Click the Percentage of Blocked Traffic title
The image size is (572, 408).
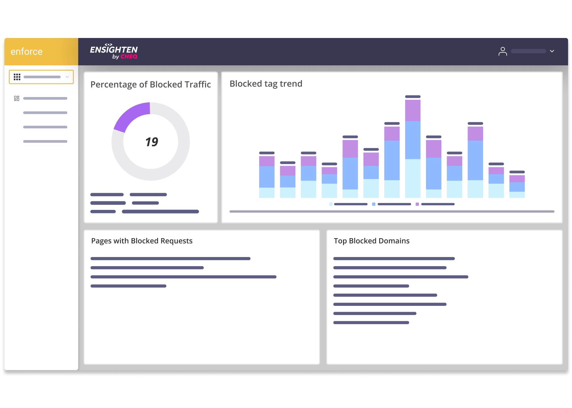(150, 84)
